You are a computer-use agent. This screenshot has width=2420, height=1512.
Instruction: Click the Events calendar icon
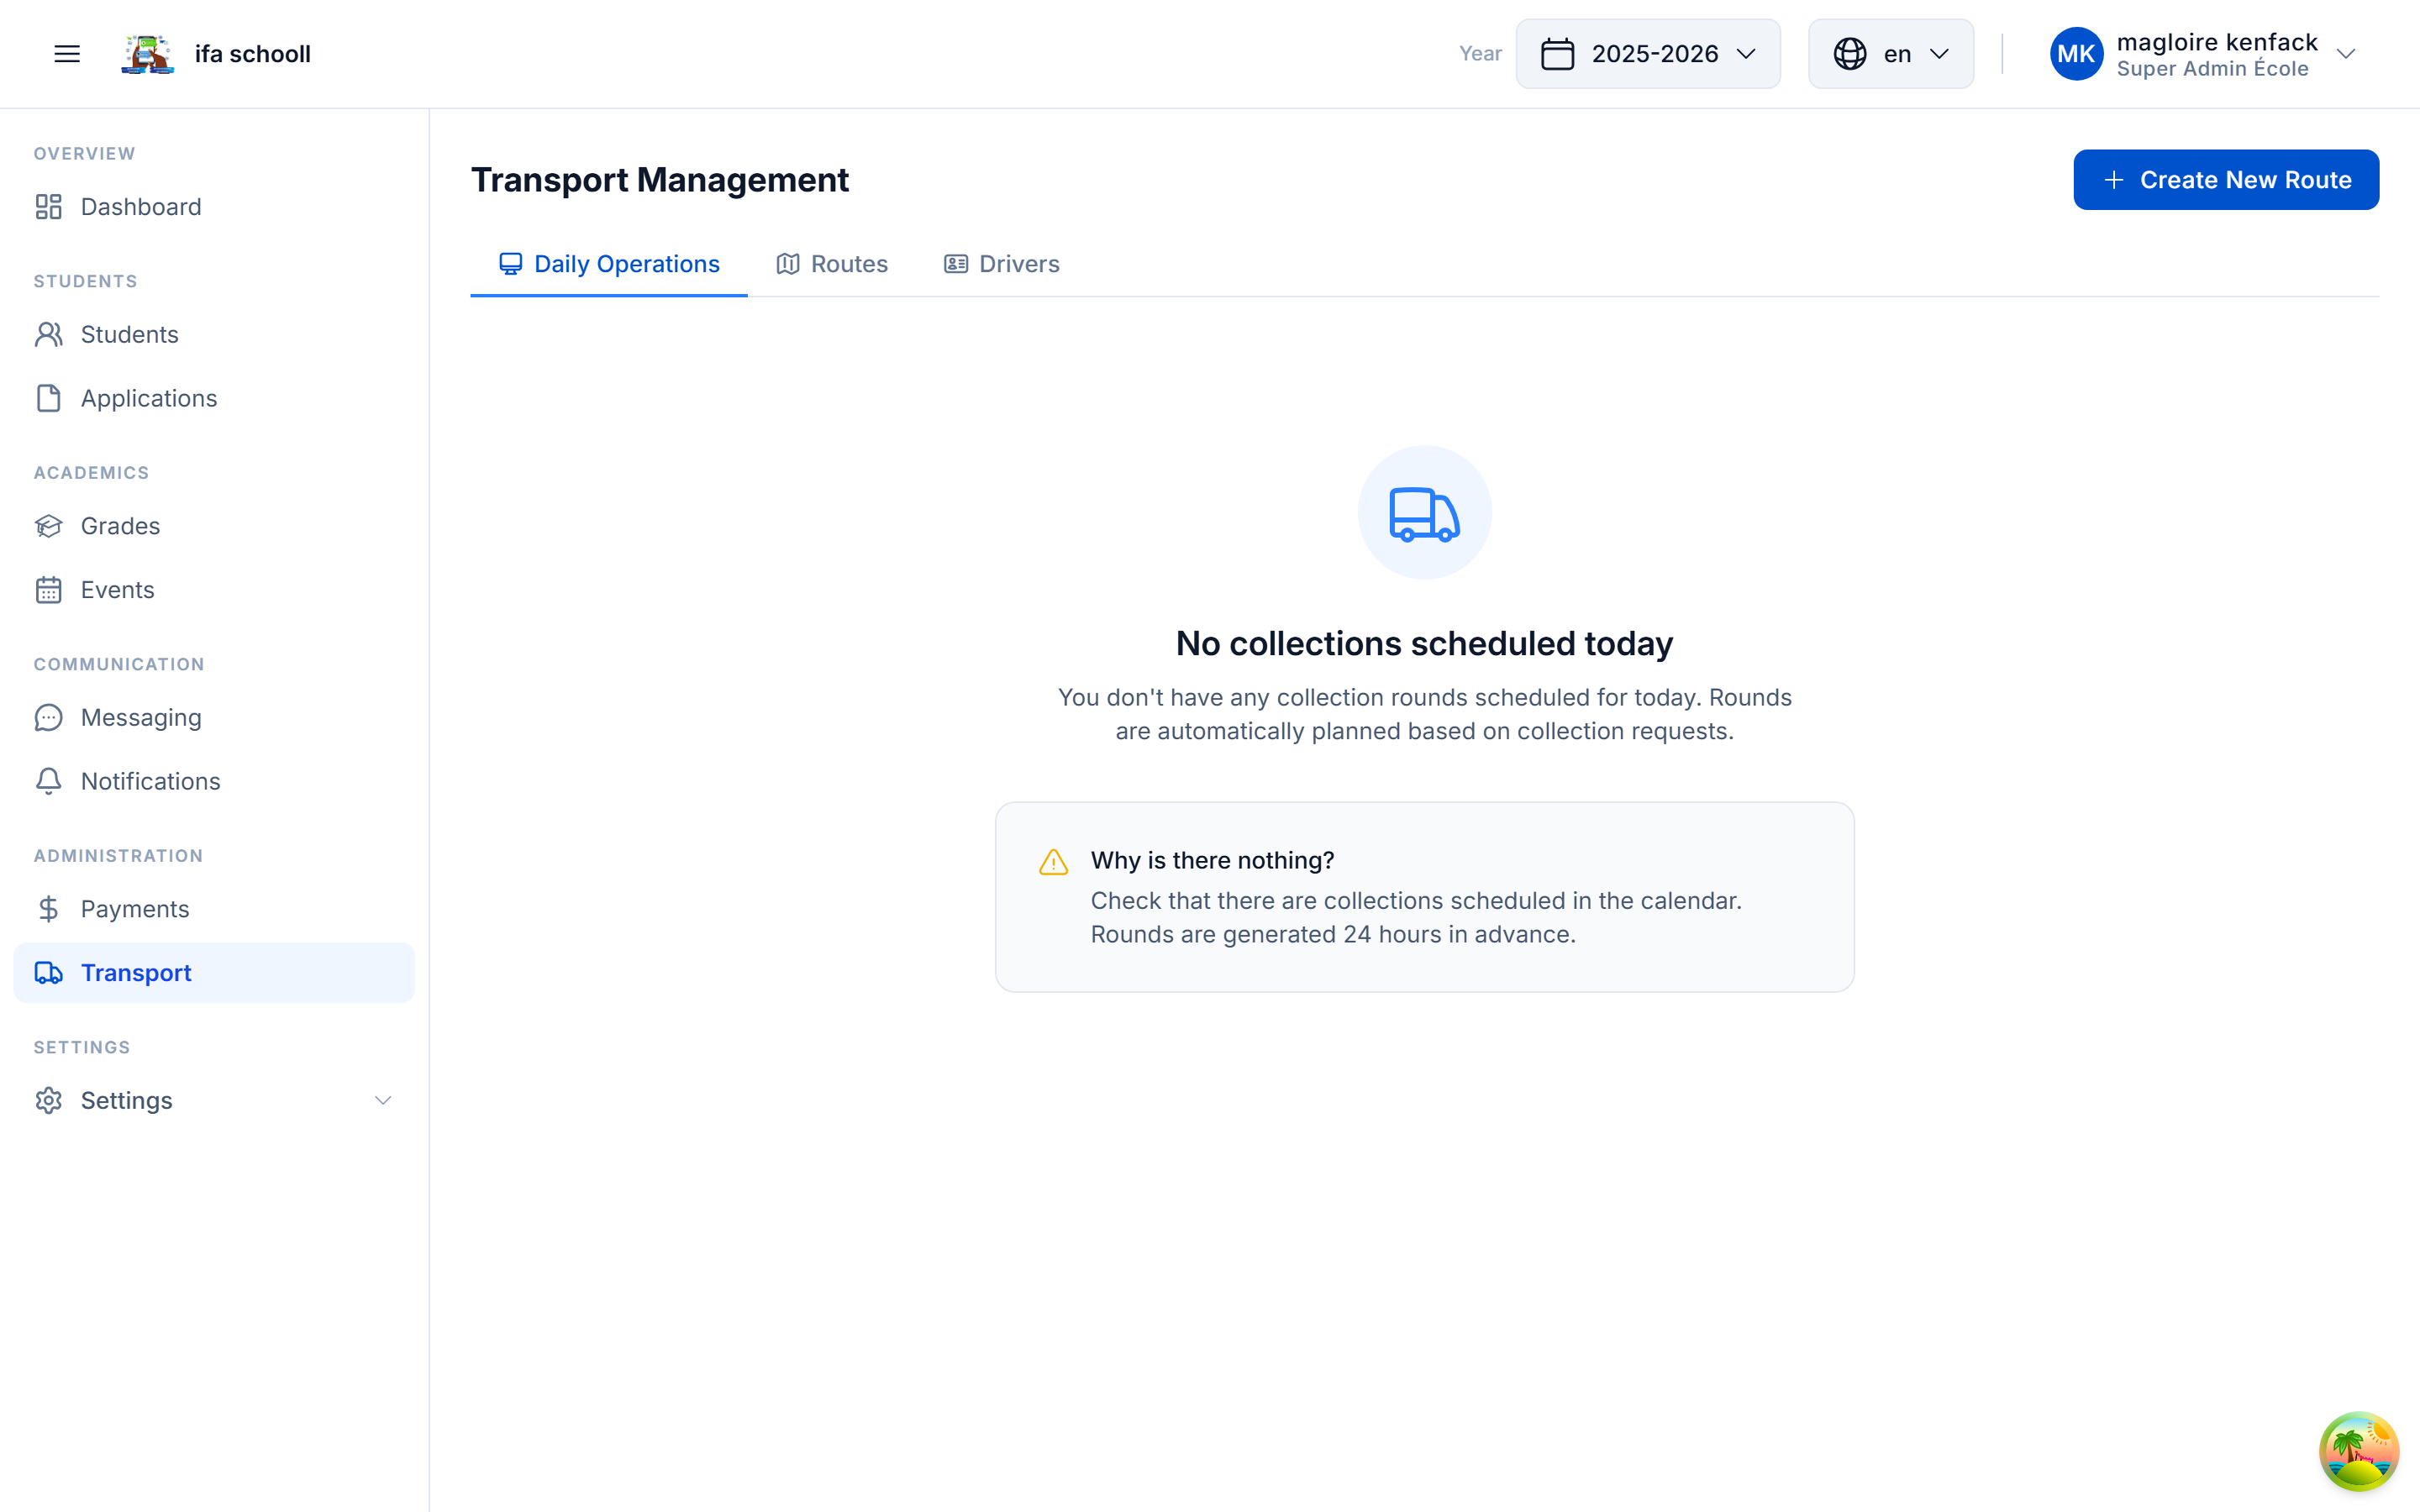click(x=49, y=590)
